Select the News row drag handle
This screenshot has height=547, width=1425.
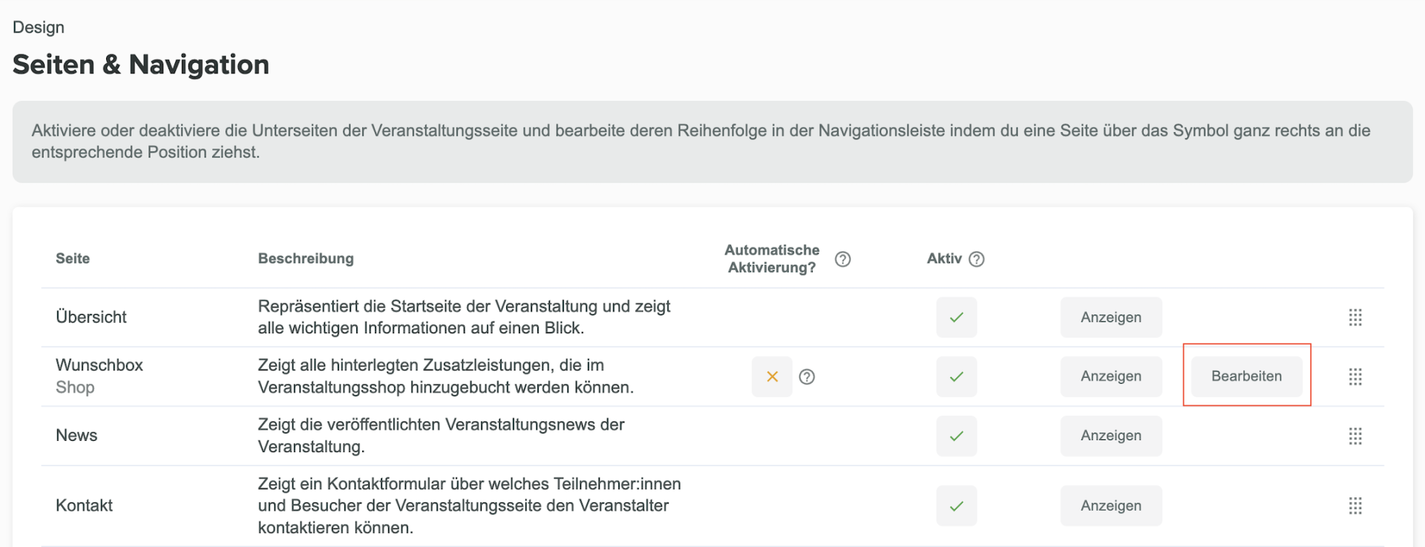click(1355, 436)
